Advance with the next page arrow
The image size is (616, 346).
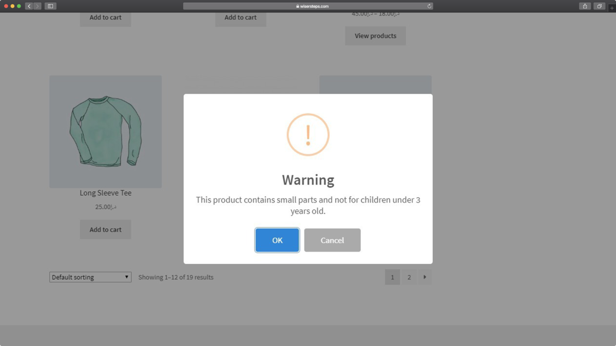click(425, 277)
